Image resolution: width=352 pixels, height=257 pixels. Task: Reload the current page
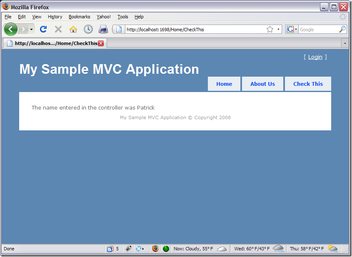click(43, 29)
